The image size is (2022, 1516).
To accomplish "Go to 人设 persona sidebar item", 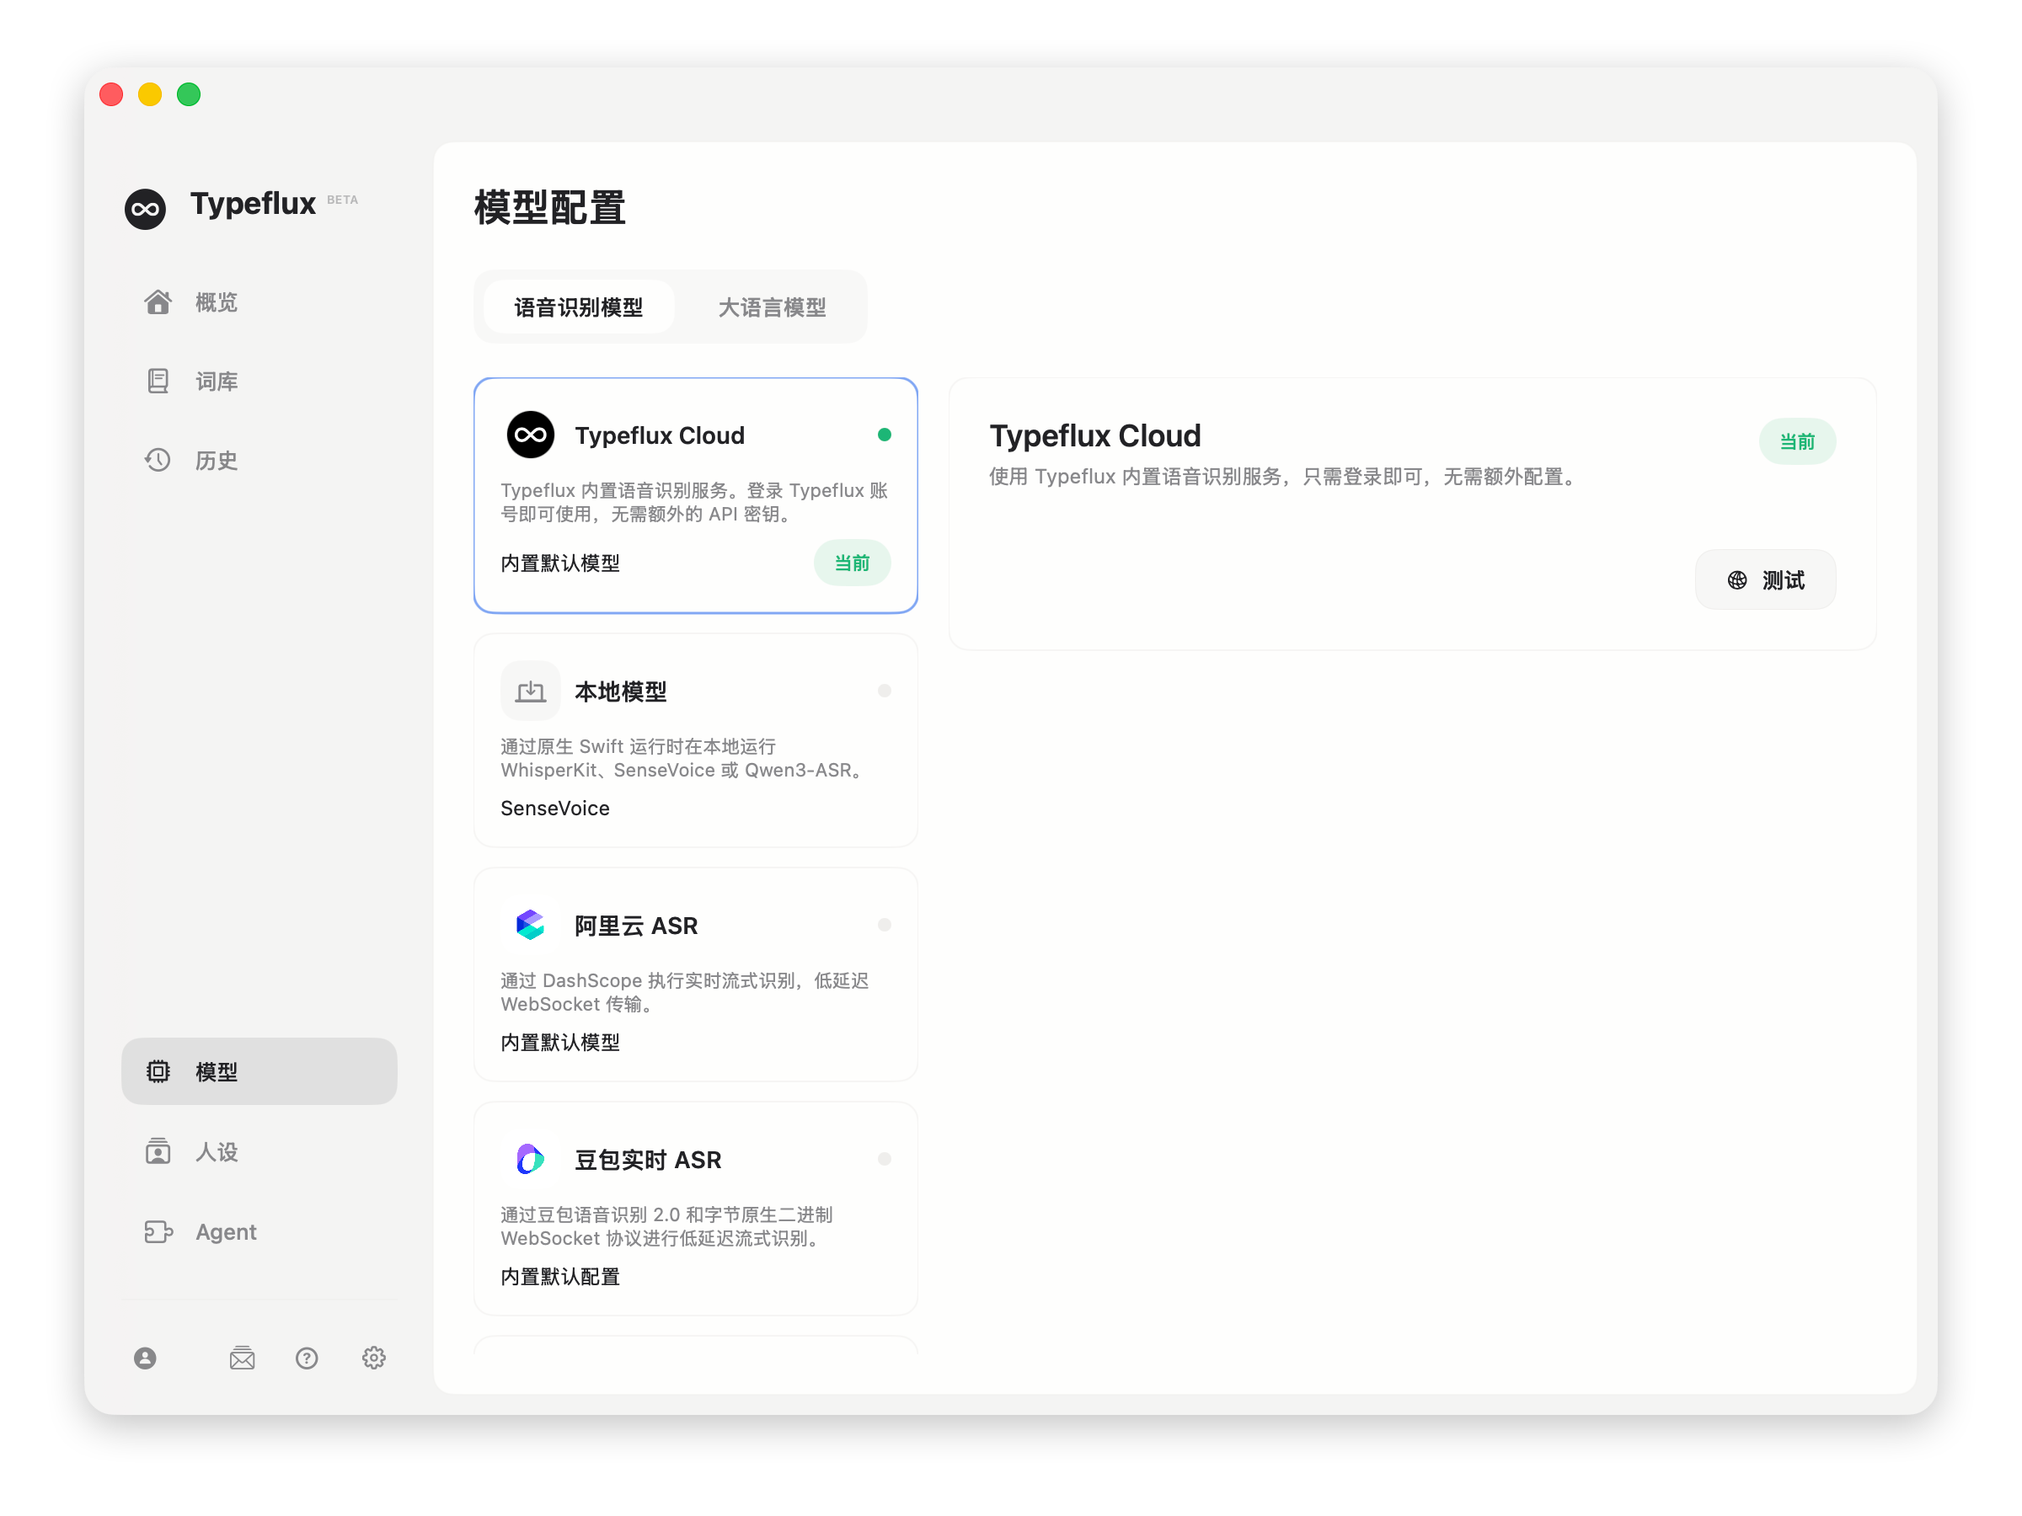I will click(x=216, y=1151).
